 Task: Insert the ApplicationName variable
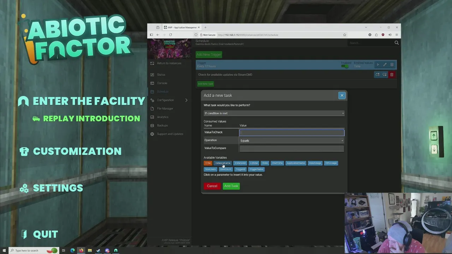click(296, 163)
